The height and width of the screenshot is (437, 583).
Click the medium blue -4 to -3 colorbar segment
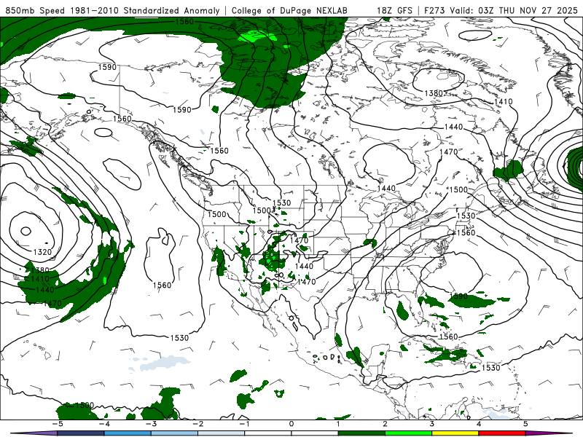coord(128,433)
